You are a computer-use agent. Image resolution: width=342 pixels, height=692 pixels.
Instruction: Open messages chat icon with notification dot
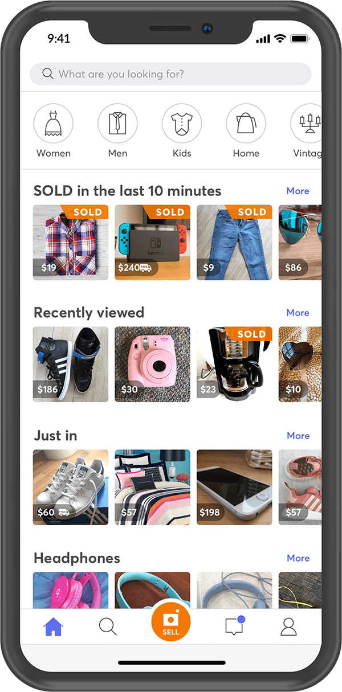tap(234, 625)
